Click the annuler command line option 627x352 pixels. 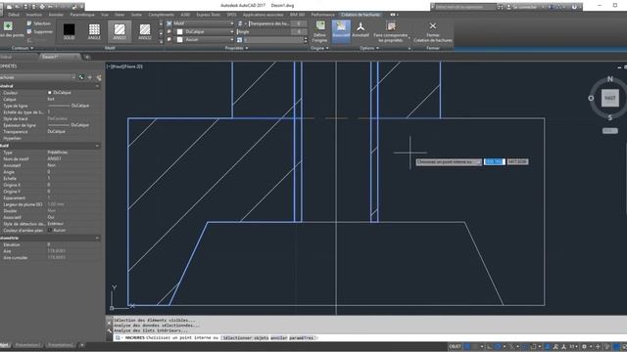[x=278, y=337]
